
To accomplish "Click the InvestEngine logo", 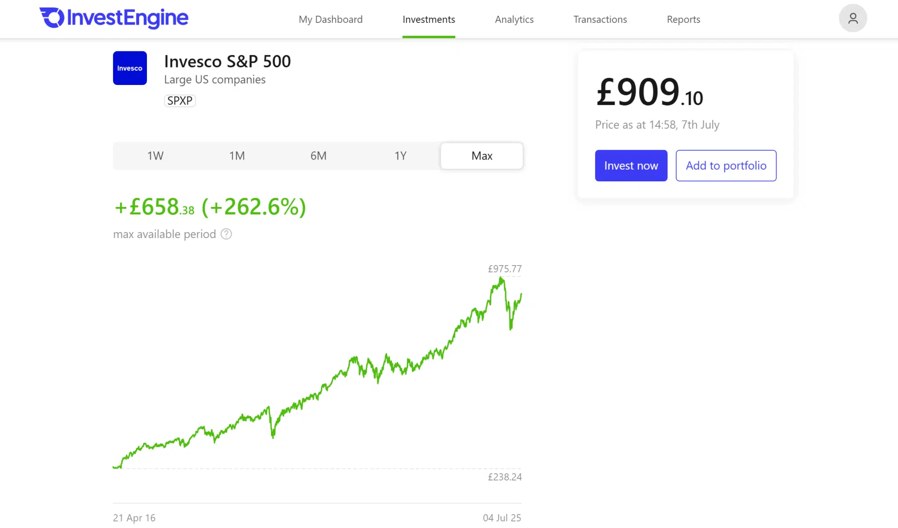I will (113, 18).
